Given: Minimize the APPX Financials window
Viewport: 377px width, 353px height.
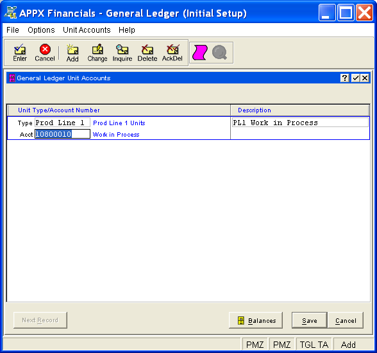Looking at the screenshot, I should pos(327,12).
